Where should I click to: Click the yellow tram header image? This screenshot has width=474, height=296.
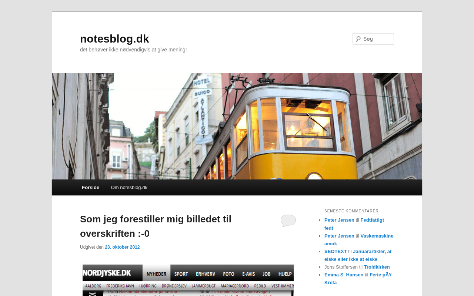tap(237, 126)
